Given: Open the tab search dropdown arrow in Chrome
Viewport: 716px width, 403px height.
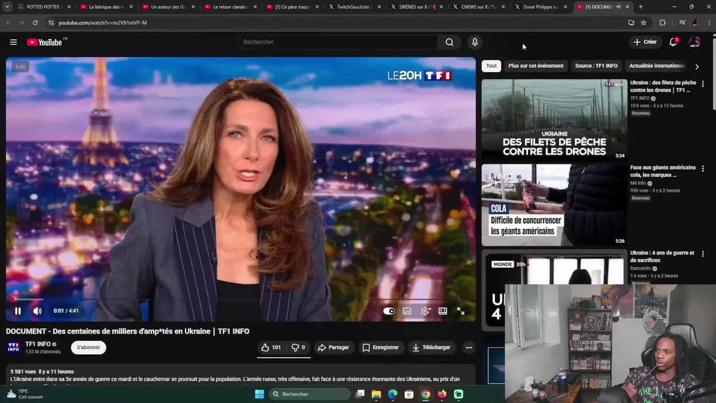Looking at the screenshot, I should coord(7,7).
